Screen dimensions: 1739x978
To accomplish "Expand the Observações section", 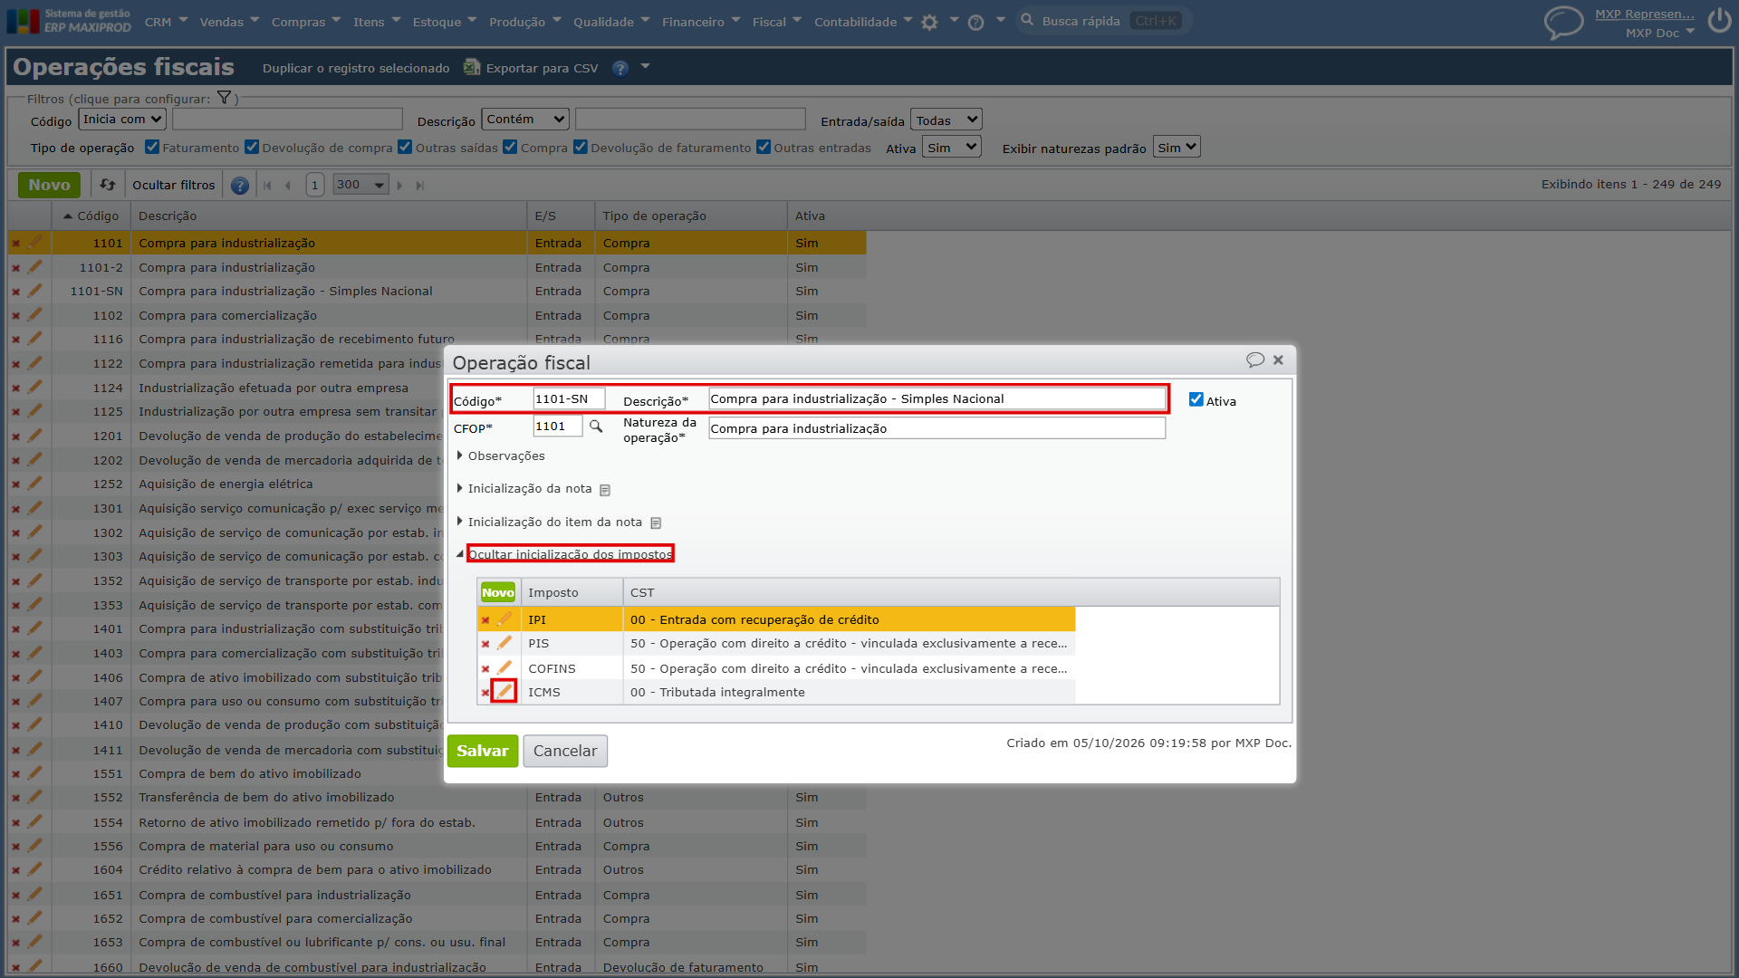I will click(501, 455).
